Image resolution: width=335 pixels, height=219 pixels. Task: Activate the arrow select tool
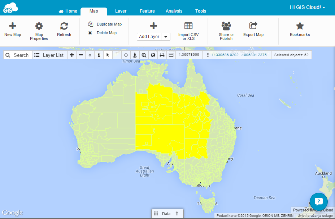108,55
